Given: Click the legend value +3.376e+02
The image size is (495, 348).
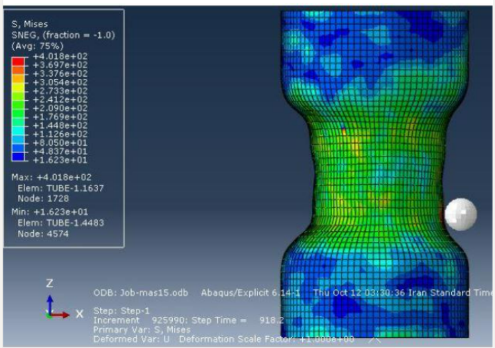Looking at the screenshot, I should click(x=60, y=74).
